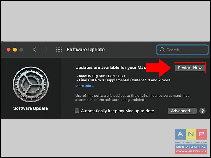The width and height of the screenshot is (211, 158).
Task: Click the Search field
Action: 183,50
